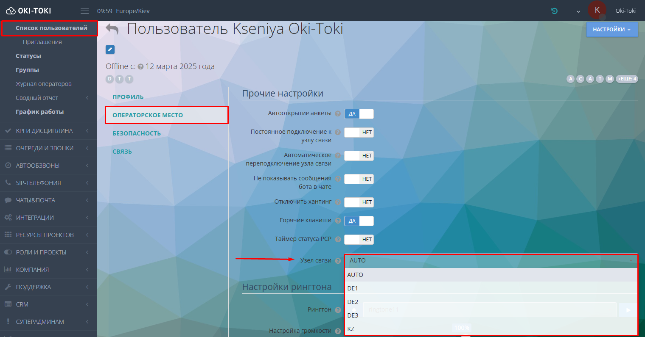Toggle Автооткрытие анкеты switch

coord(359,114)
